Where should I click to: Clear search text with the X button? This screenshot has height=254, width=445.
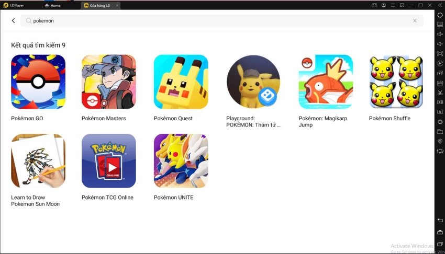pos(415,21)
